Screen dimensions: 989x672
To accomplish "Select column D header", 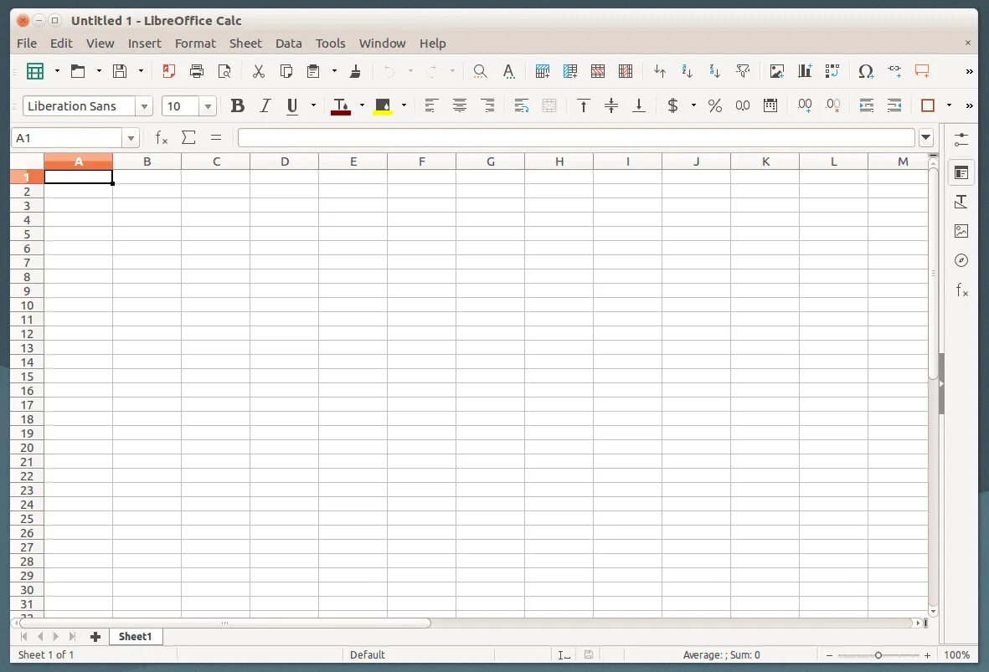I will pos(285,162).
